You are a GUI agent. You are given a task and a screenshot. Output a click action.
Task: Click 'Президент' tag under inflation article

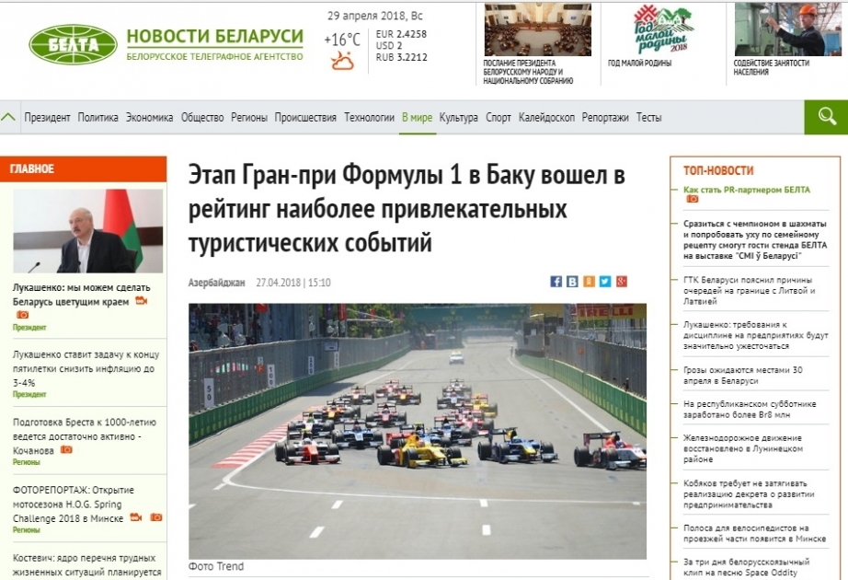pyautogui.click(x=29, y=394)
